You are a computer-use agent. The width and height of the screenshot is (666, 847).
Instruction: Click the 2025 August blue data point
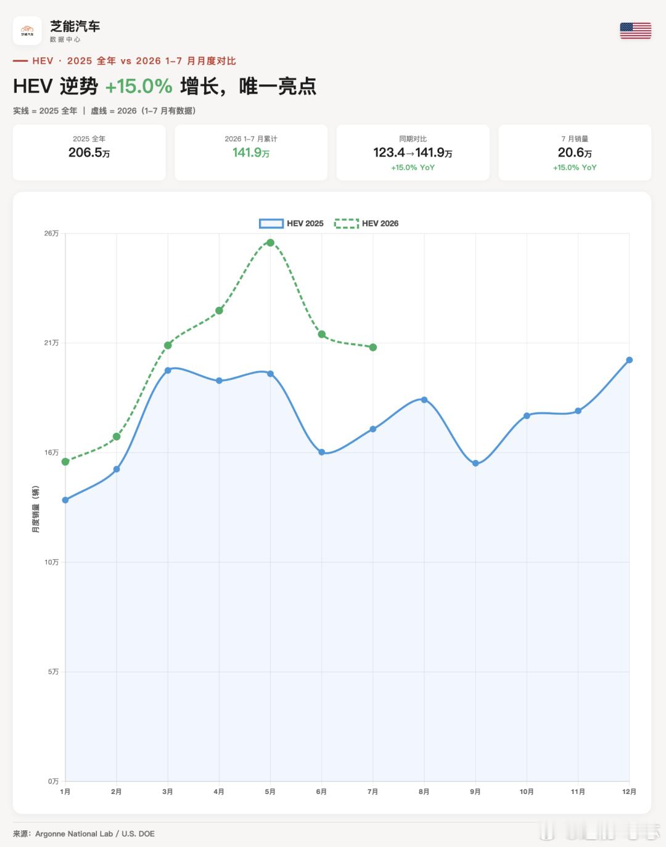424,399
